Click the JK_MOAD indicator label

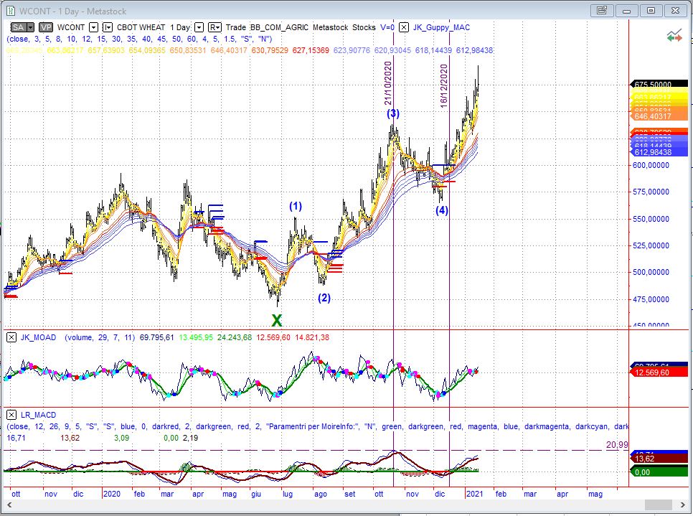coord(38,337)
